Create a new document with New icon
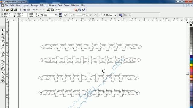193x108 pixels. 4,10
